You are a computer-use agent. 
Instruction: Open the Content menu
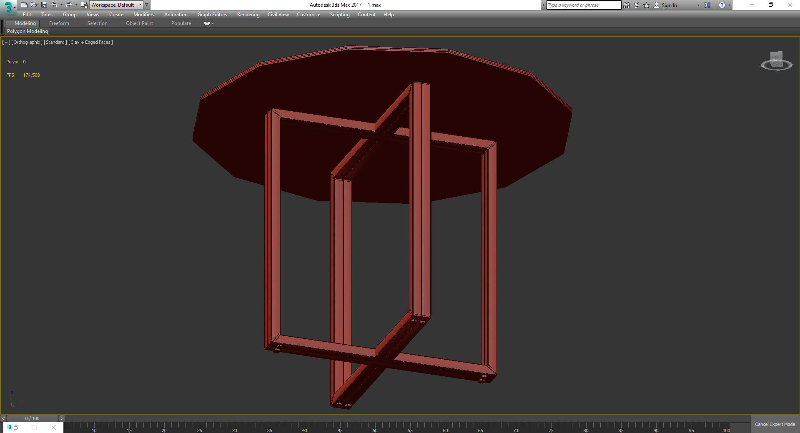coord(366,15)
